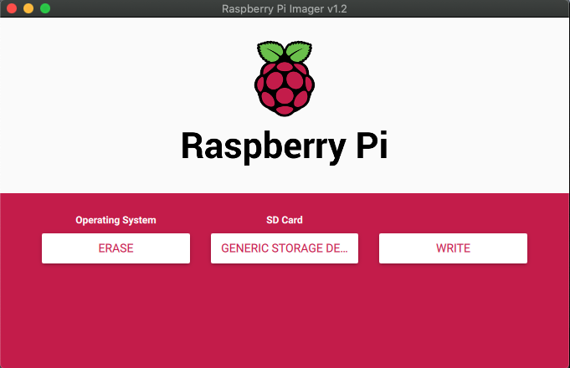The image size is (570, 368).
Task: Click the empty crimson area below the ERASE button
Action: coord(116,318)
